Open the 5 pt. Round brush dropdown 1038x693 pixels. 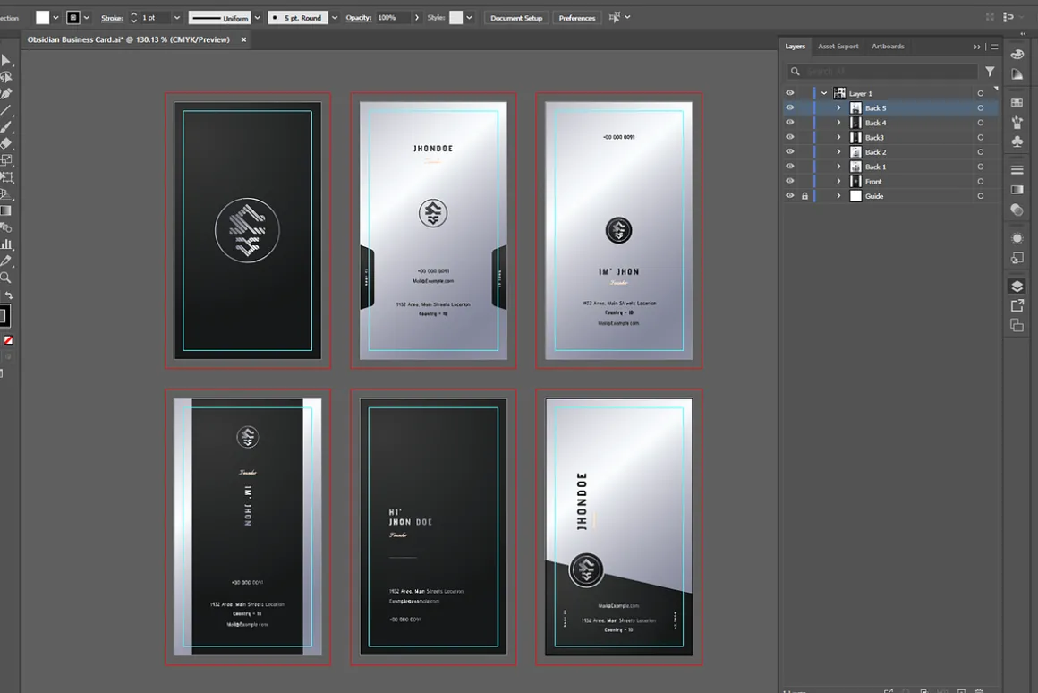point(335,18)
